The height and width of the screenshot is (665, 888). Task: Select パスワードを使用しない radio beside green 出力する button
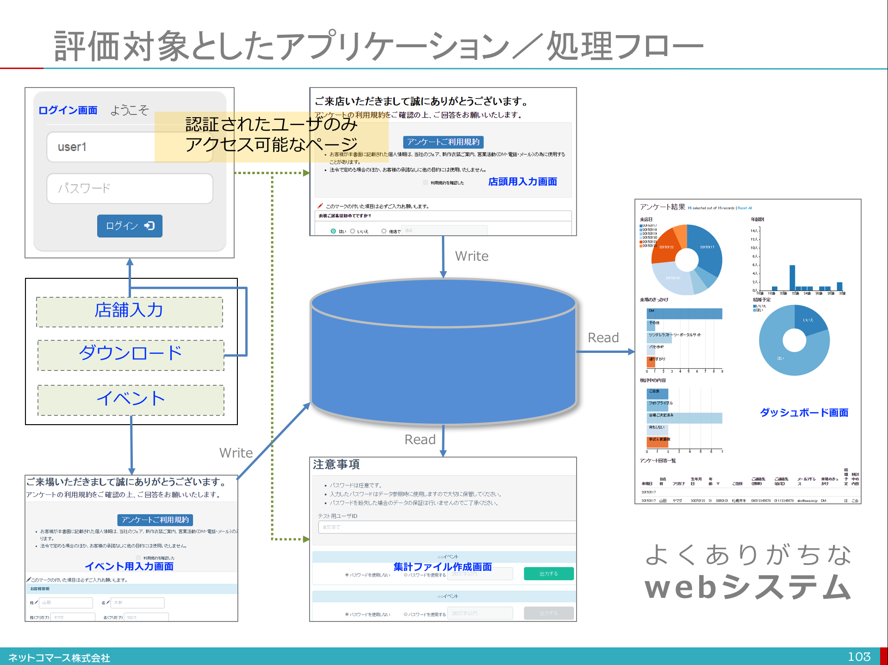click(347, 575)
